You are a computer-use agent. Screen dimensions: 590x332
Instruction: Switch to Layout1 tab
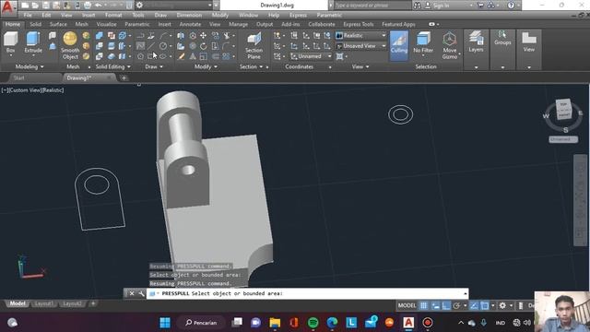[x=43, y=303]
